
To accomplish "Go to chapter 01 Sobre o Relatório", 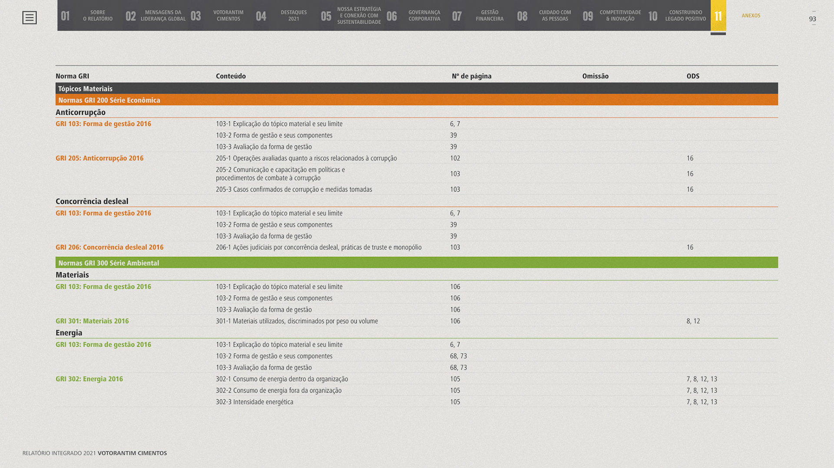I will tap(90, 16).
